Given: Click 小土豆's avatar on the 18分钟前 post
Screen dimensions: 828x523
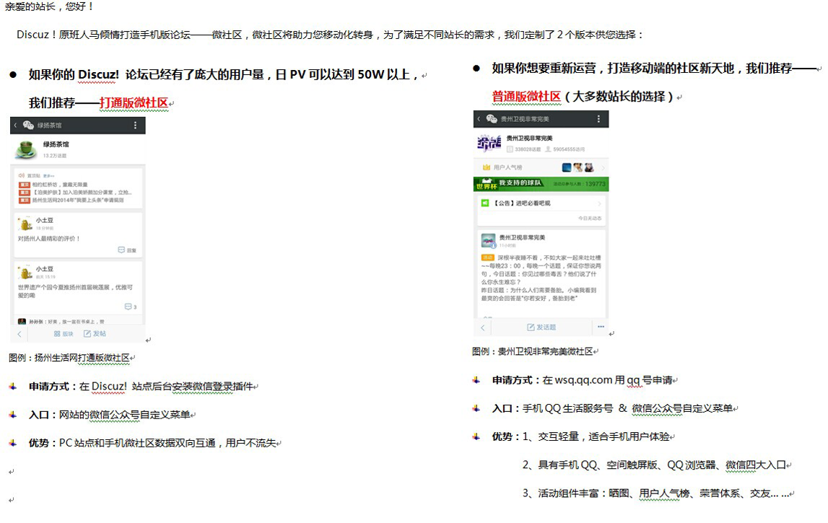Looking at the screenshot, I should click(x=25, y=224).
